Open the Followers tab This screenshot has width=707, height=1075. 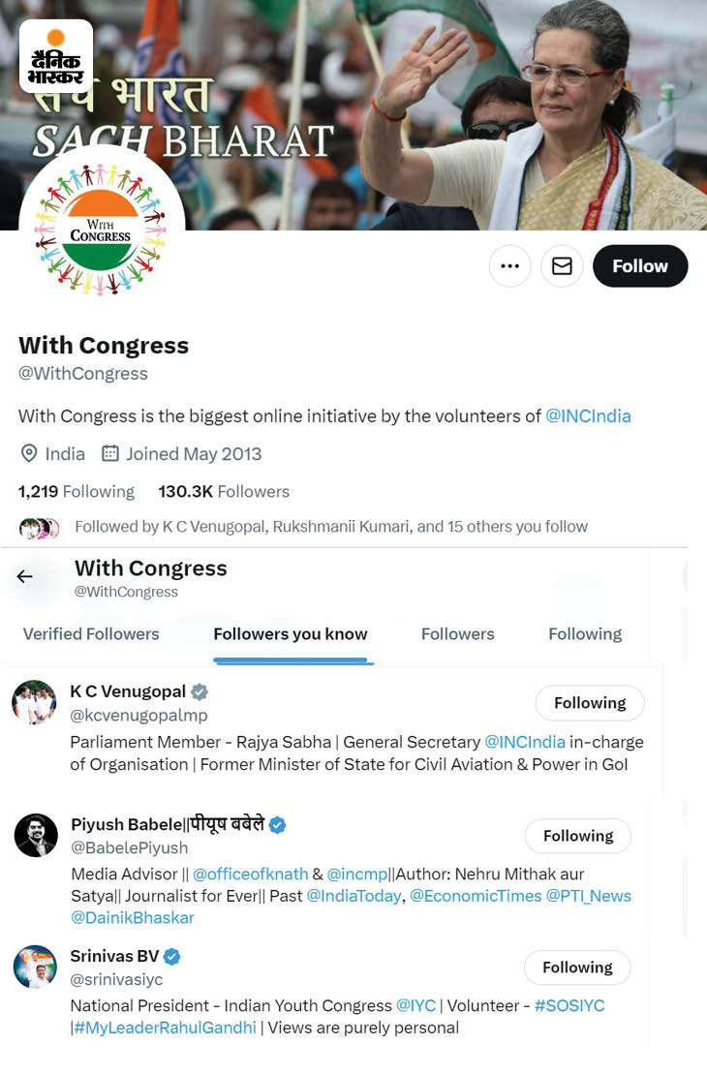click(x=457, y=633)
